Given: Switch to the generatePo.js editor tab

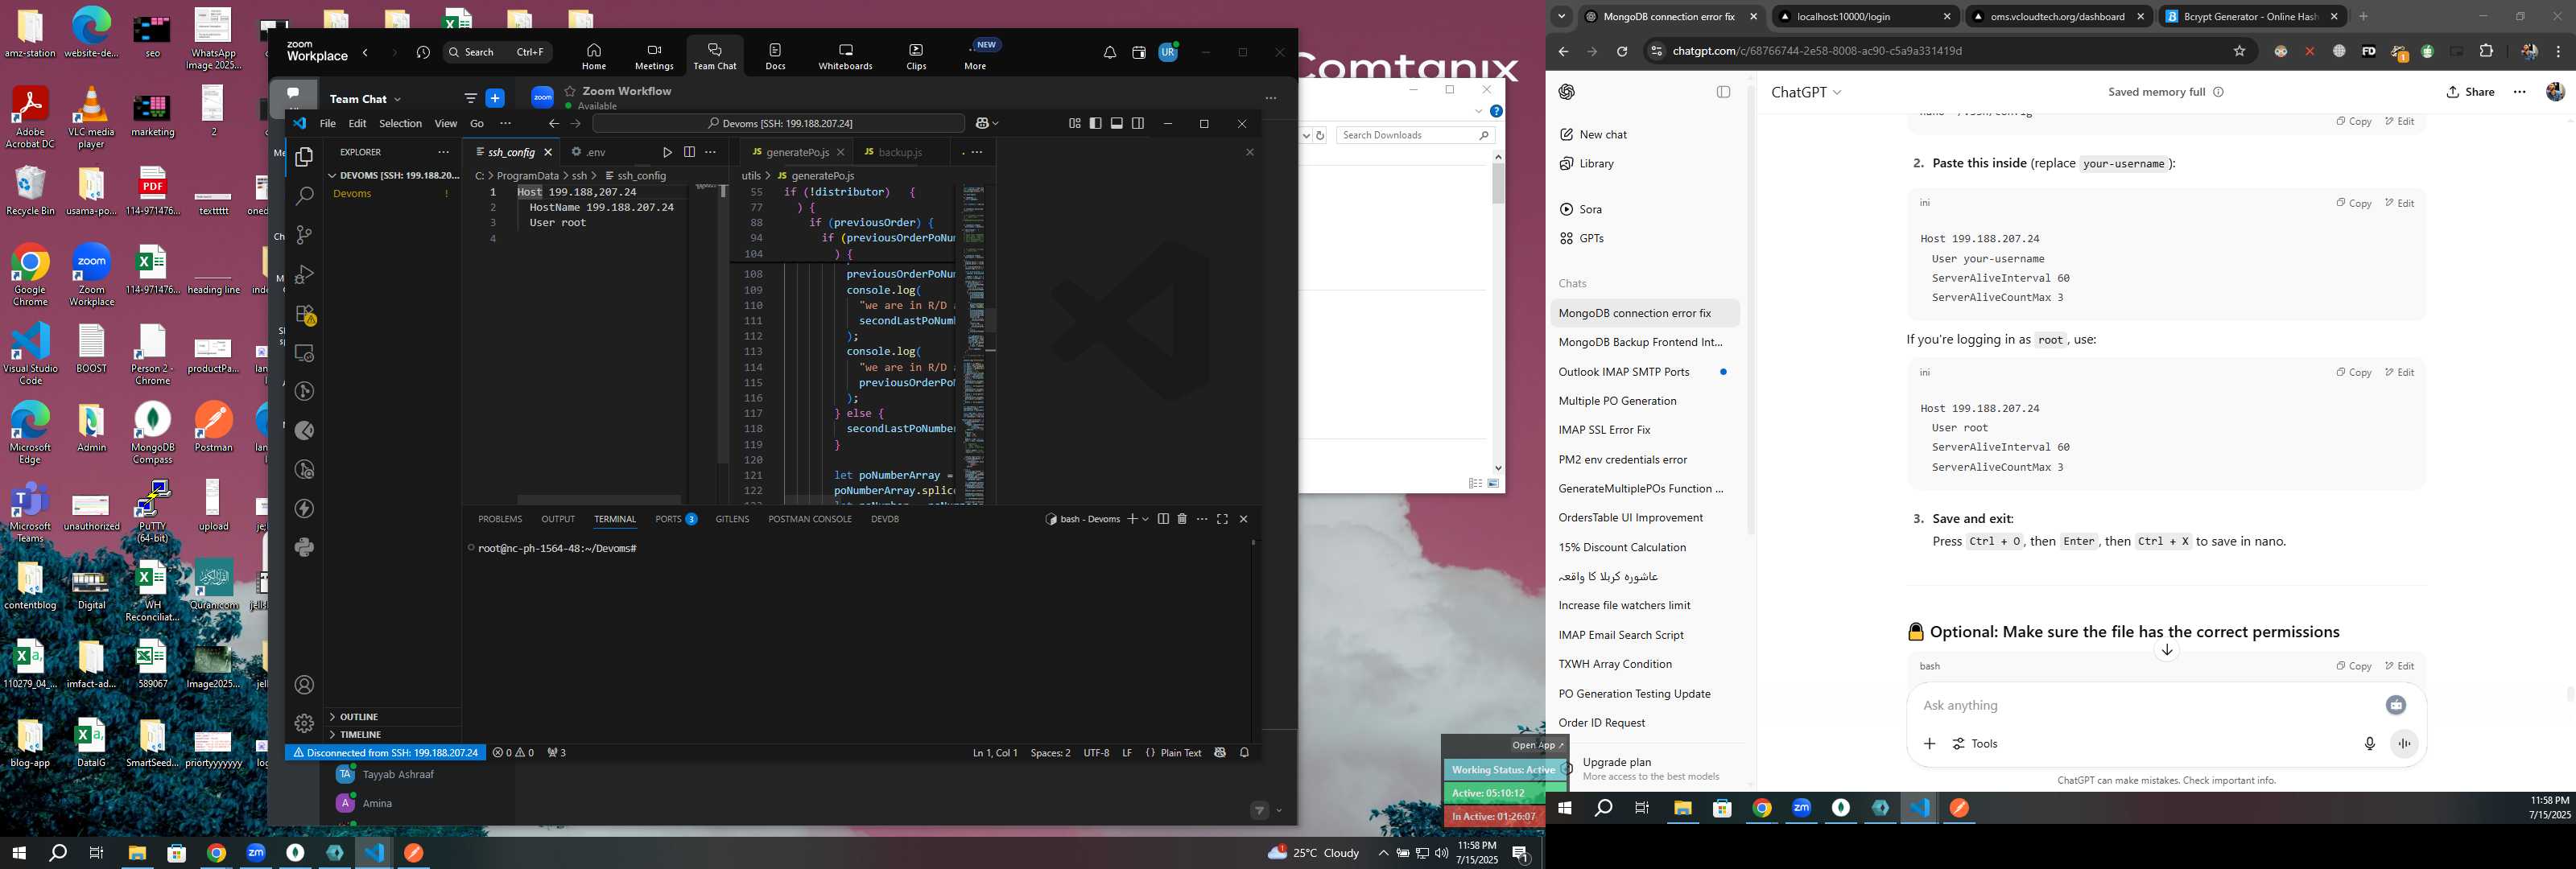Looking at the screenshot, I should click(797, 152).
